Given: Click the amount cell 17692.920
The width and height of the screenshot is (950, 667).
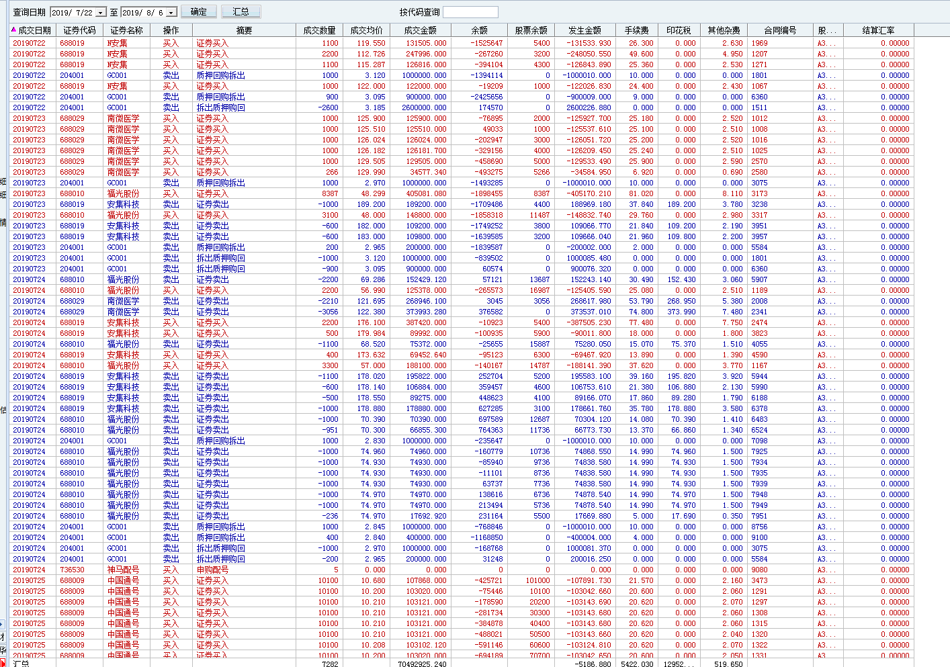Looking at the screenshot, I should (x=428, y=516).
